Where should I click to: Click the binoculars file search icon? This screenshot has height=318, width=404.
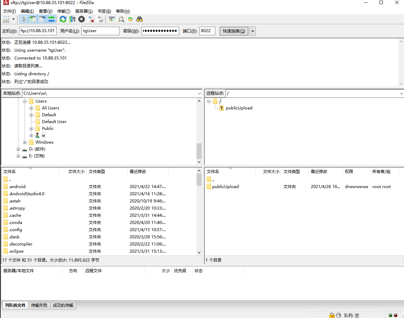(x=140, y=19)
